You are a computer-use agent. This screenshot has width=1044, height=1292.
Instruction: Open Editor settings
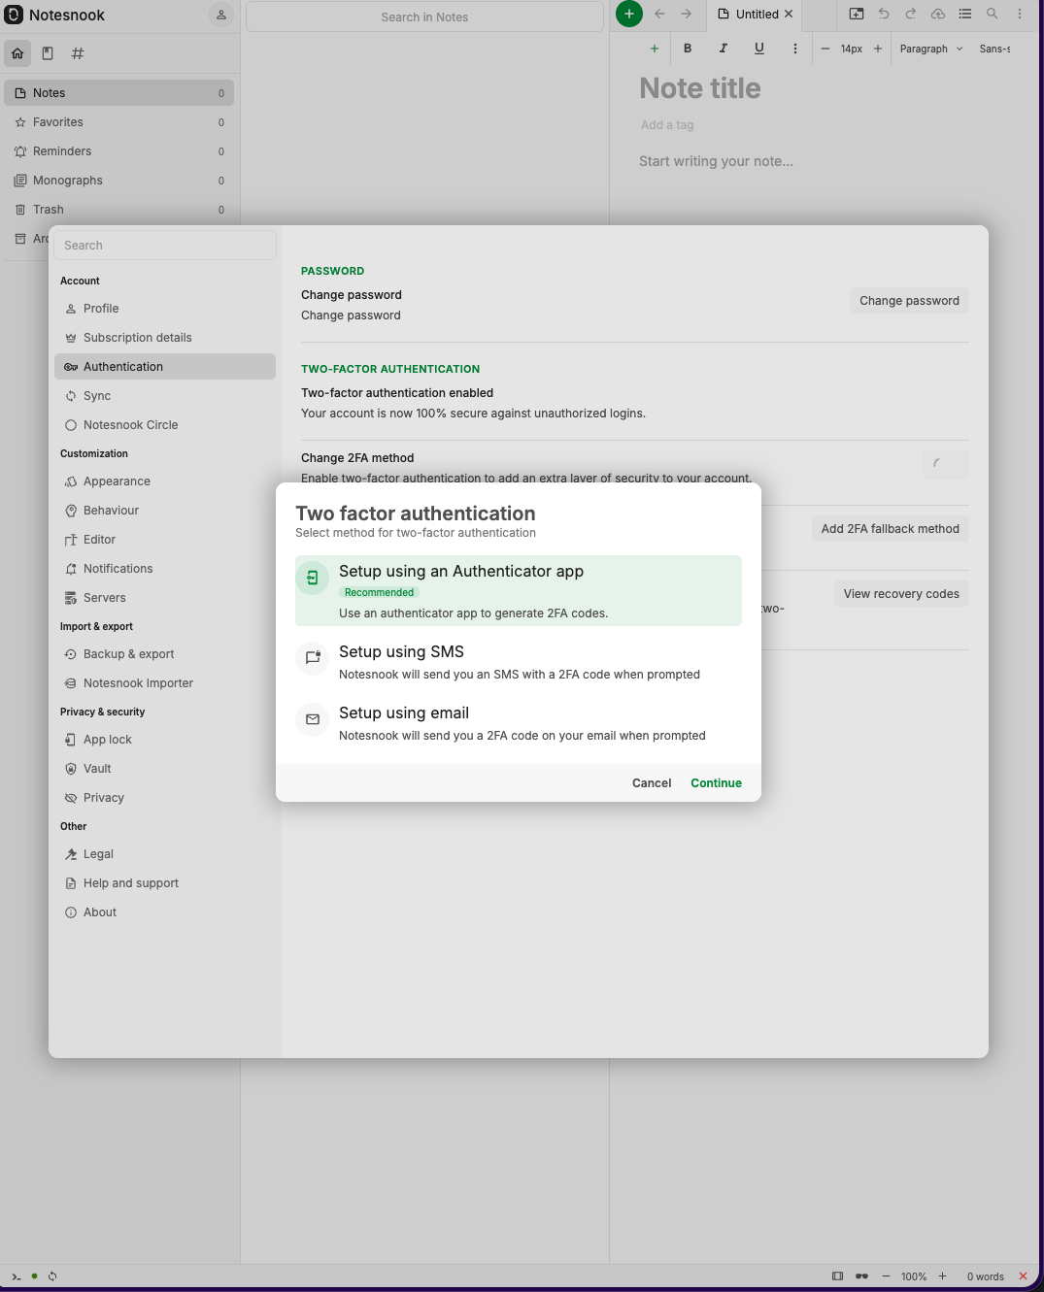[x=165, y=540]
